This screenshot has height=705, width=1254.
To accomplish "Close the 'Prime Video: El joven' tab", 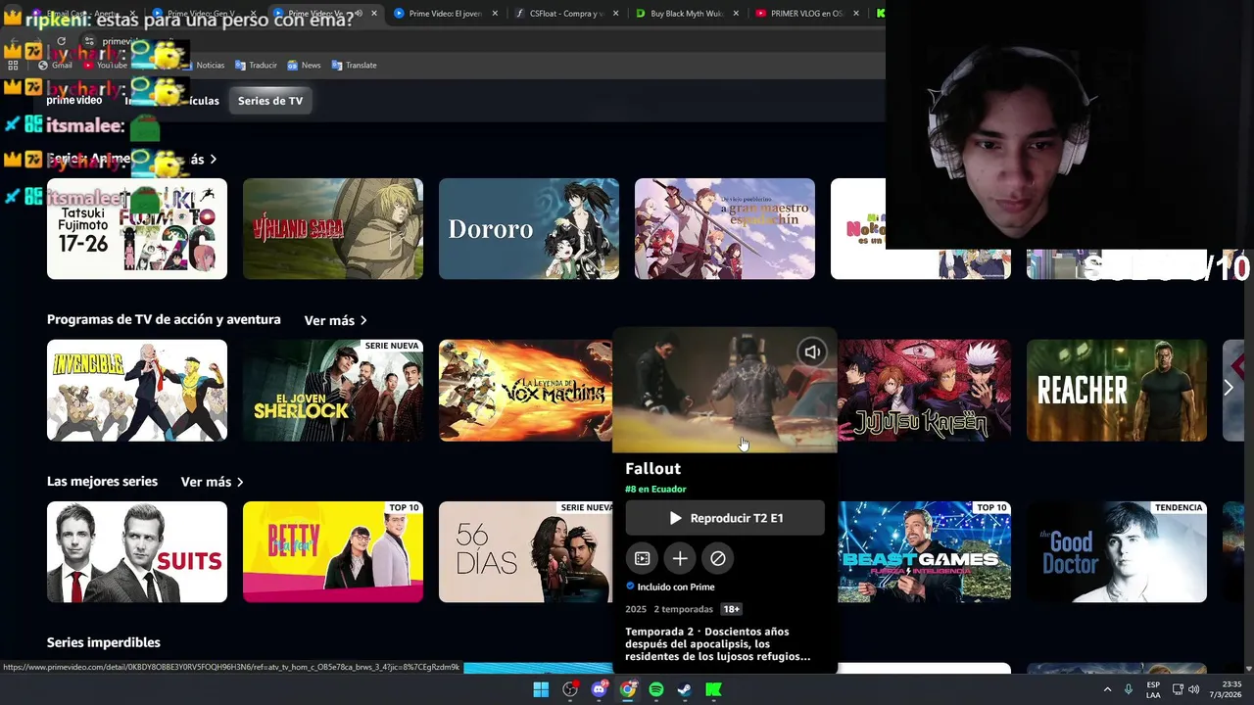I will tap(495, 14).
